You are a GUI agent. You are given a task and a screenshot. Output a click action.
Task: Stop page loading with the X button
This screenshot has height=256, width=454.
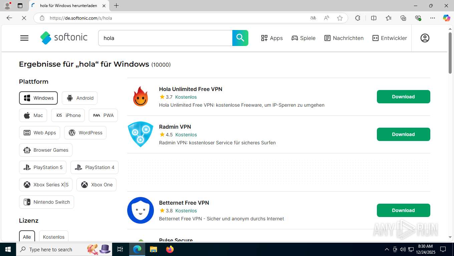[24, 18]
